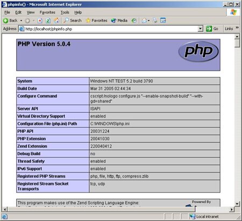This screenshot has height=221, width=242.
Task: Click the 'php, file, http, ftp, compress.zlib' value
Action: click(x=119, y=176)
